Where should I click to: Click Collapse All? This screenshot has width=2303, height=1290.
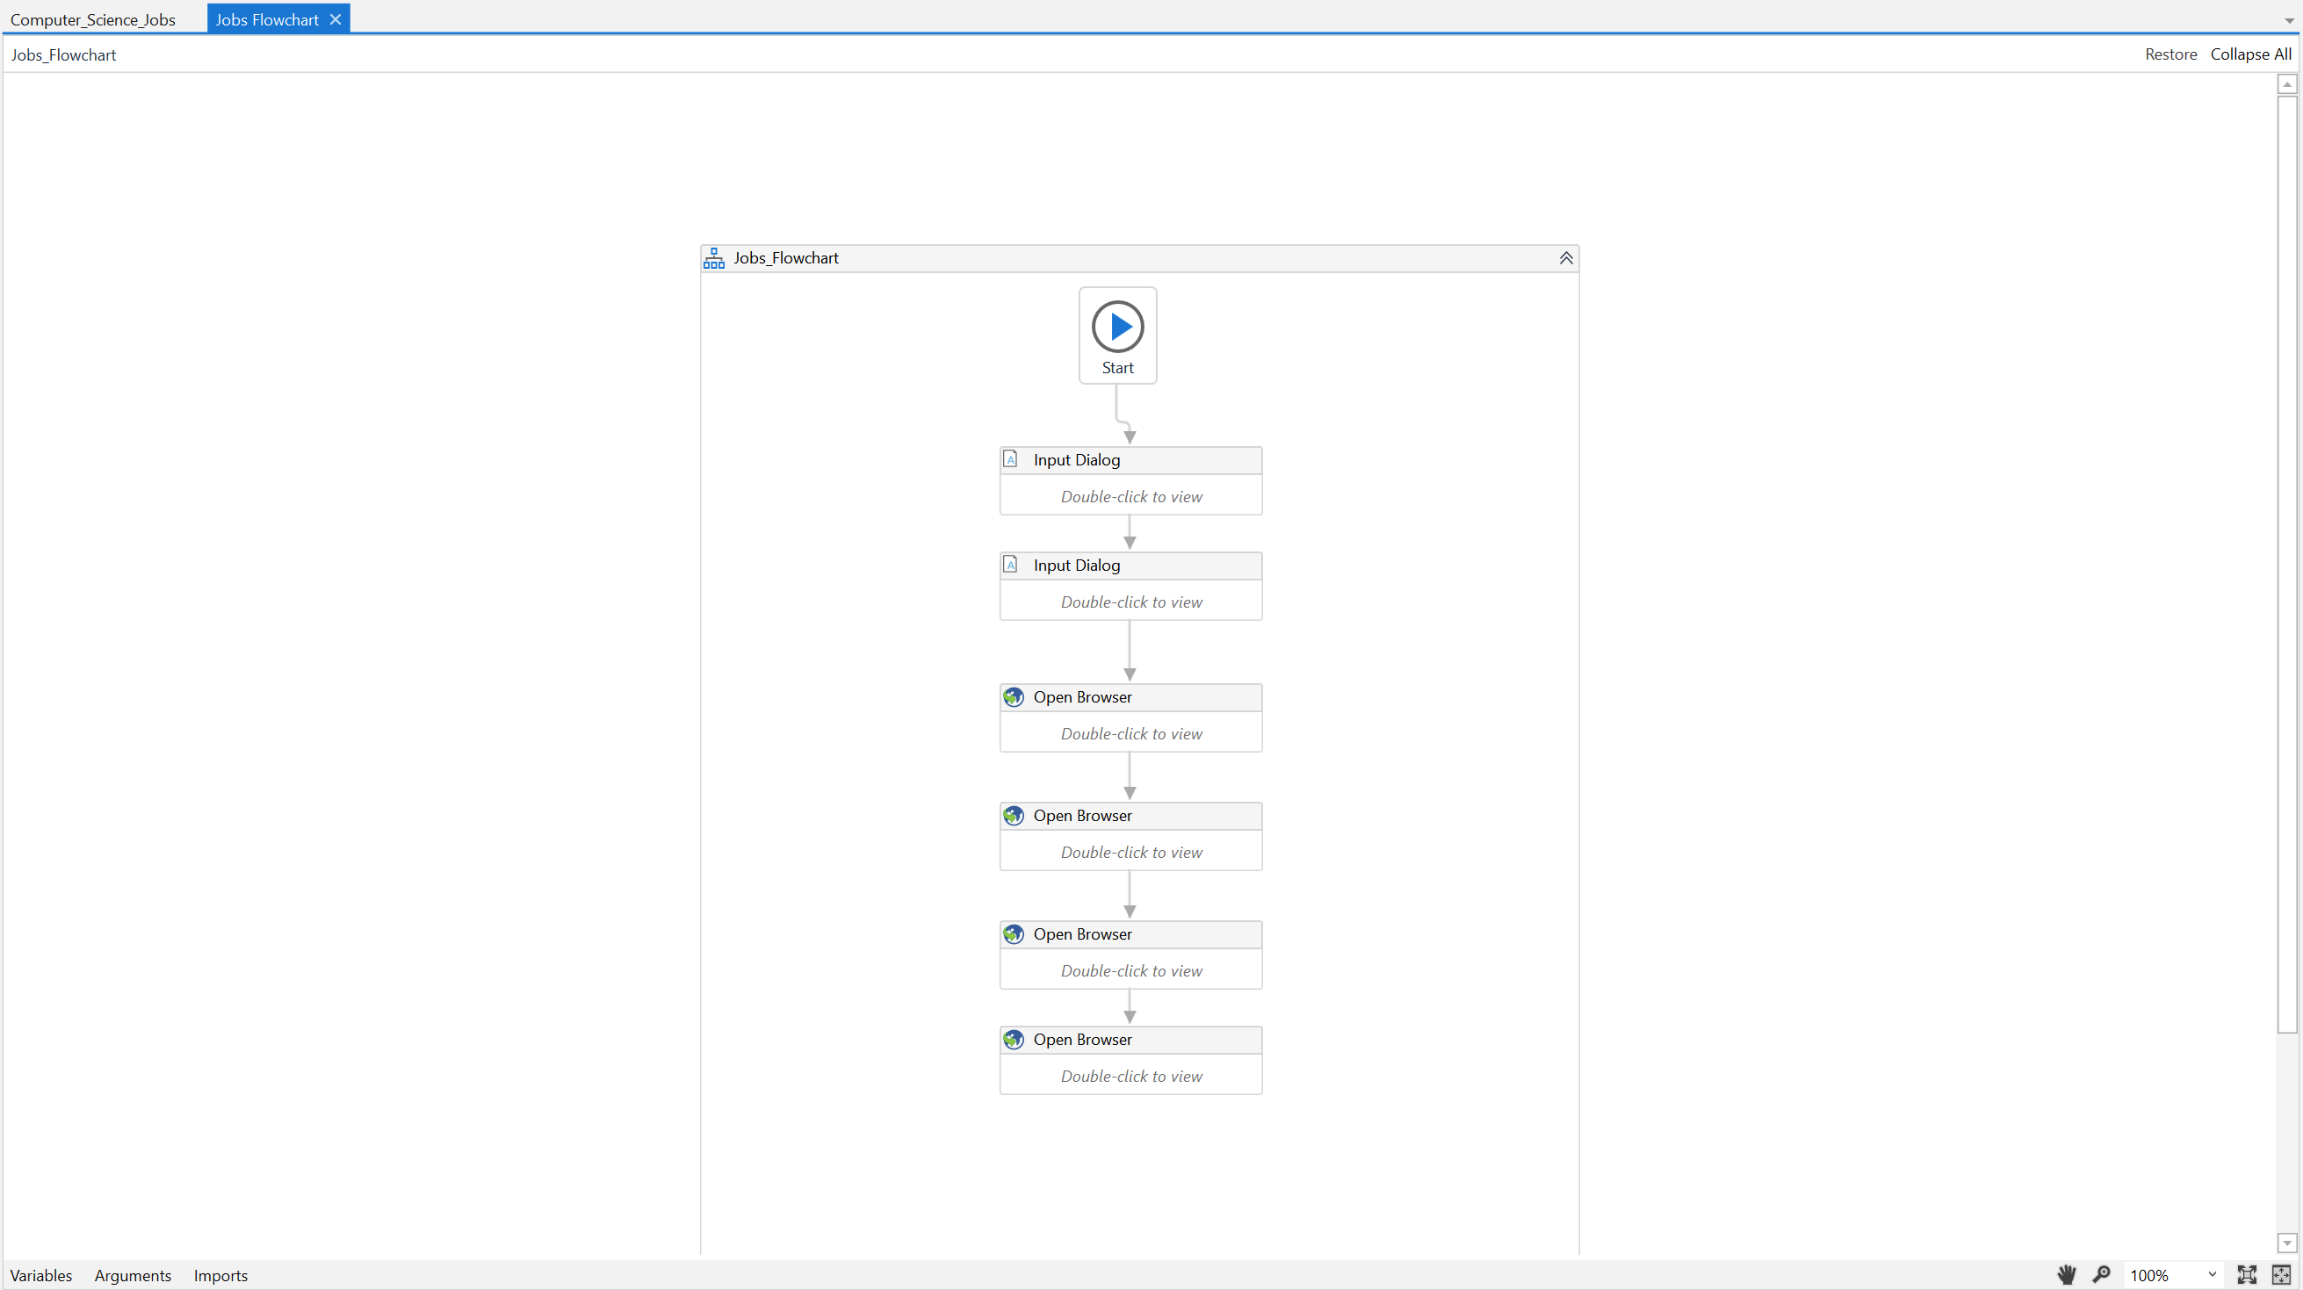(x=2250, y=54)
